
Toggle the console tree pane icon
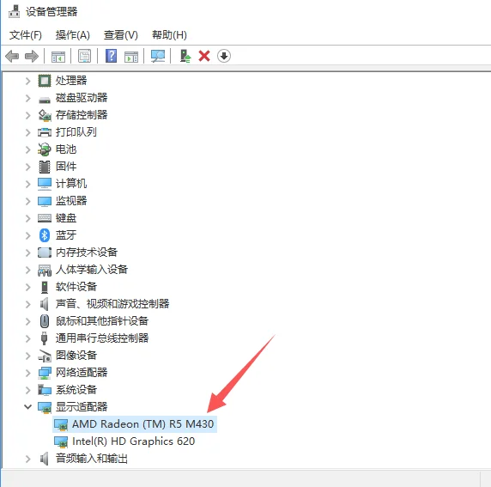tap(58, 57)
